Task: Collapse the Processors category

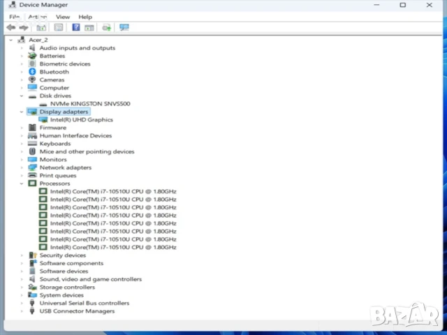Action: (22, 184)
